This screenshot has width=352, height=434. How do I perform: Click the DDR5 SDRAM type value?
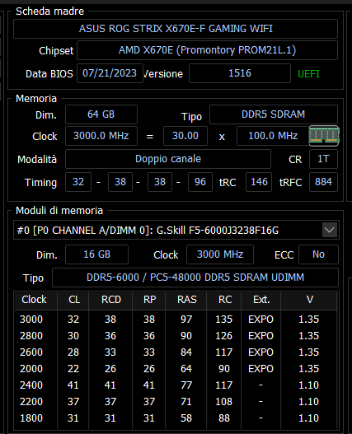click(x=274, y=114)
